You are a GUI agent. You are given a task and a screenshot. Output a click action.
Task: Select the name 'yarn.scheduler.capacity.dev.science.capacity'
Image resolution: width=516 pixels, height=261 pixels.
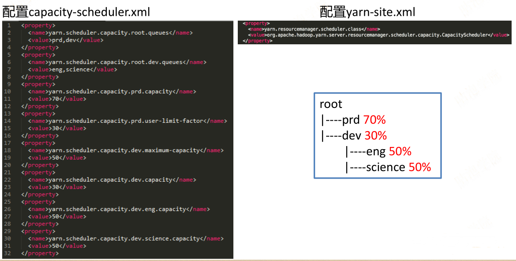[x=124, y=239]
